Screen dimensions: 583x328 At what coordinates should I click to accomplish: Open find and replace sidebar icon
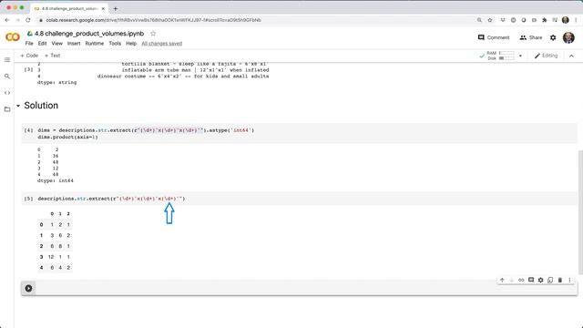click(x=7, y=77)
